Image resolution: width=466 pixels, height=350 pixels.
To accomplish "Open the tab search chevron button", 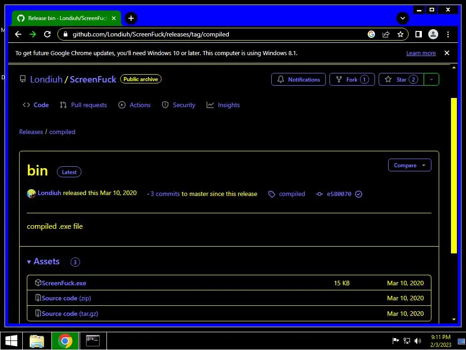I will [x=403, y=18].
